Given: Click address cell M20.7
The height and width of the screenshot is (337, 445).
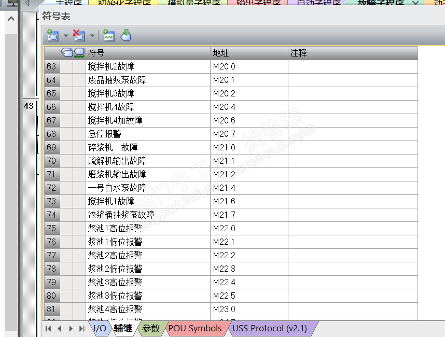Looking at the screenshot, I should [x=249, y=134].
